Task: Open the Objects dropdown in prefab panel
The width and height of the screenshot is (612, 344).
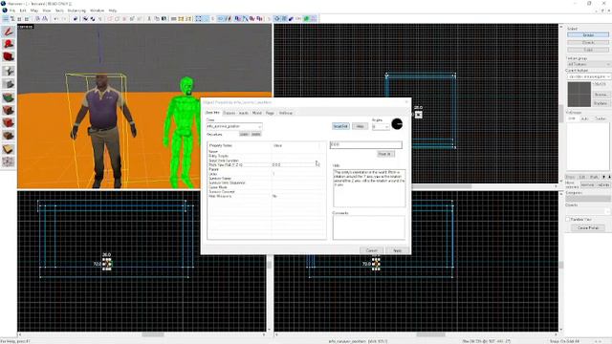Action: [587, 211]
